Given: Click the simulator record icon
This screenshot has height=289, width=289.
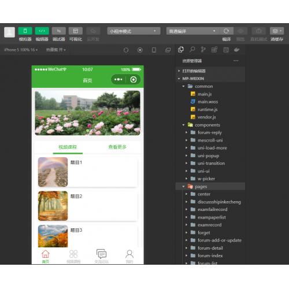Looking at the screenshot, I should (140, 50).
